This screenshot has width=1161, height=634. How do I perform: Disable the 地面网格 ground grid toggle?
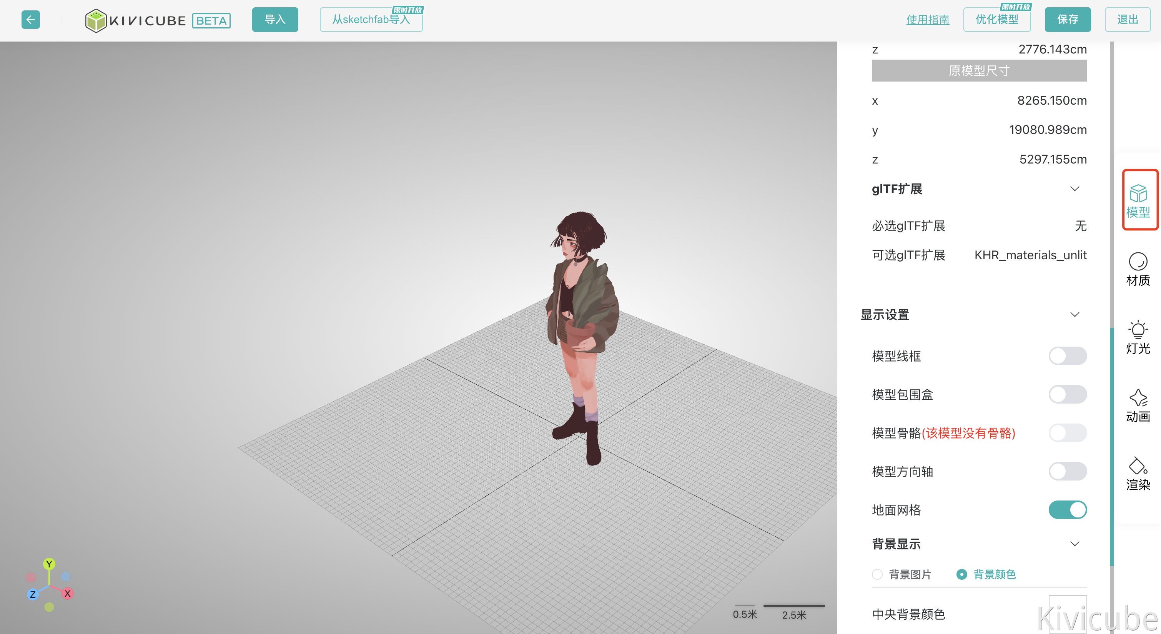tap(1067, 509)
